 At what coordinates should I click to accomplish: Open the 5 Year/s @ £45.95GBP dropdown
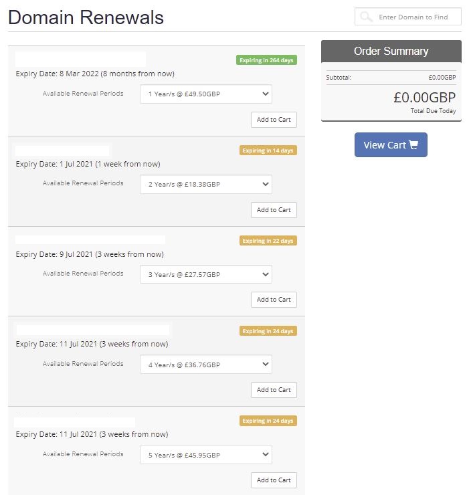[x=206, y=455]
